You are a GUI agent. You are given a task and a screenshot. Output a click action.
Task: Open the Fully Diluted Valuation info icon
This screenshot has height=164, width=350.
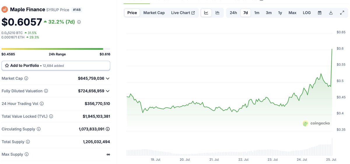[x=46, y=91]
